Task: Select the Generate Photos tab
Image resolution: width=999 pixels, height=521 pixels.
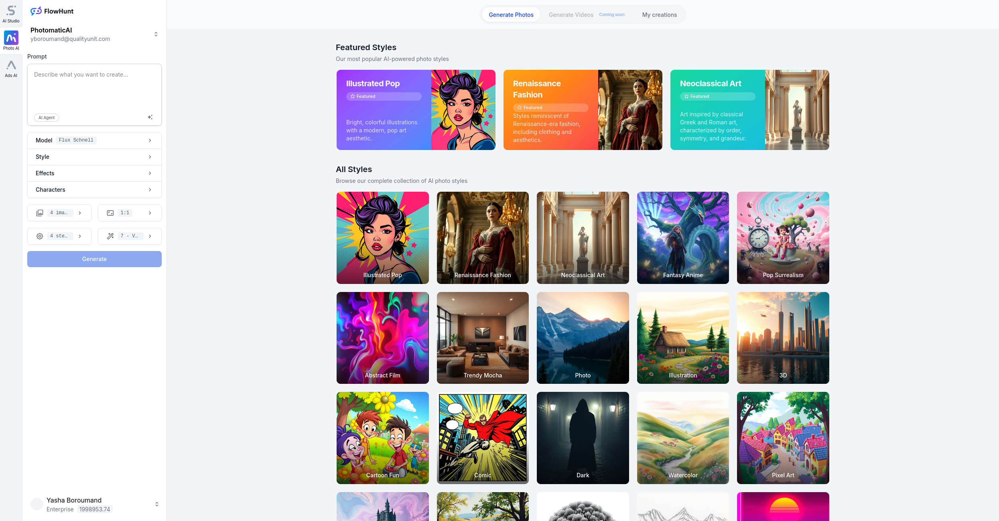Action: [511, 14]
